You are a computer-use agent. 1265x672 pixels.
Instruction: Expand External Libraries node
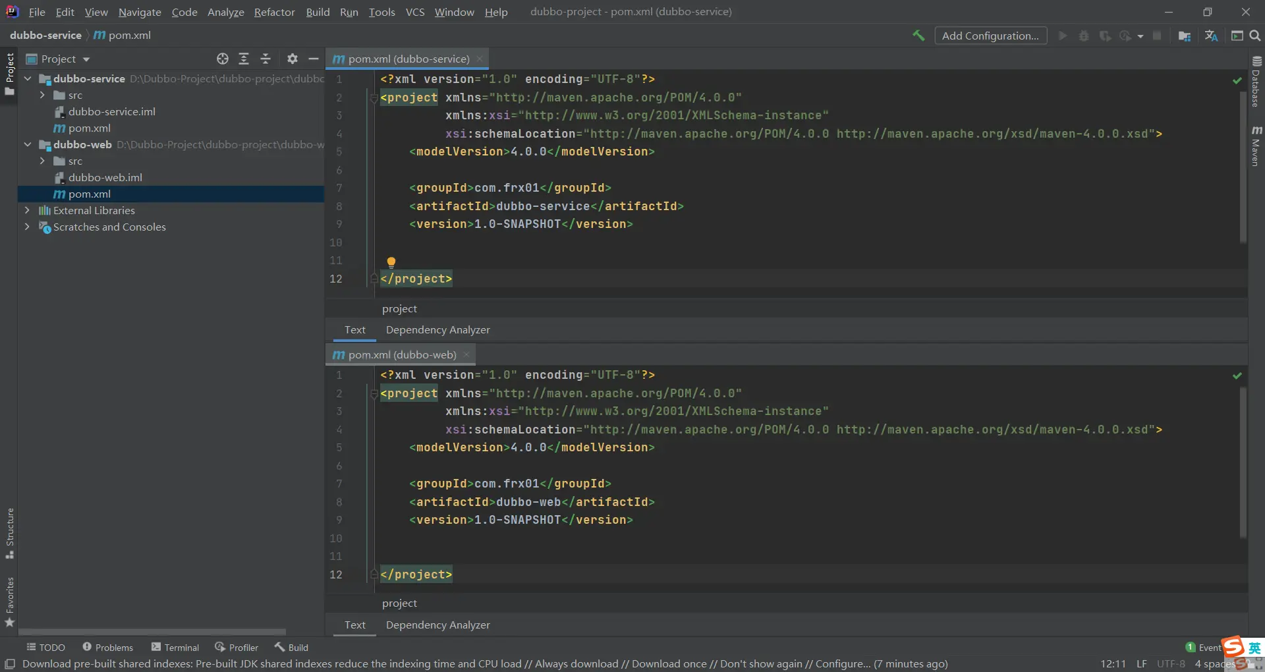click(28, 210)
